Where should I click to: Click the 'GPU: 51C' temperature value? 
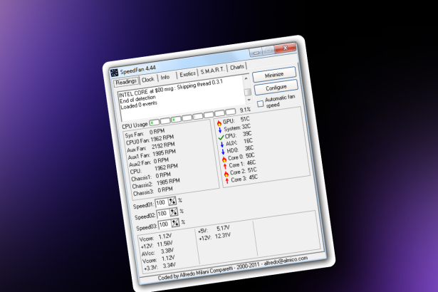coord(236,120)
